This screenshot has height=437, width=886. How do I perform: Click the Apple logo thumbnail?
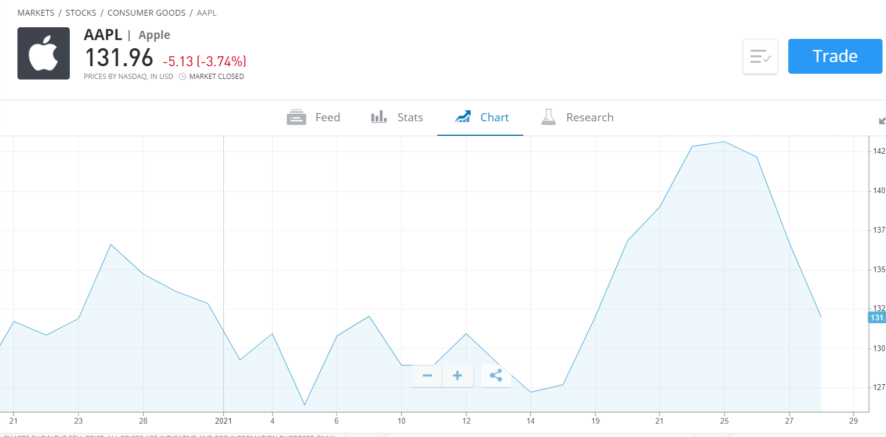(x=44, y=53)
